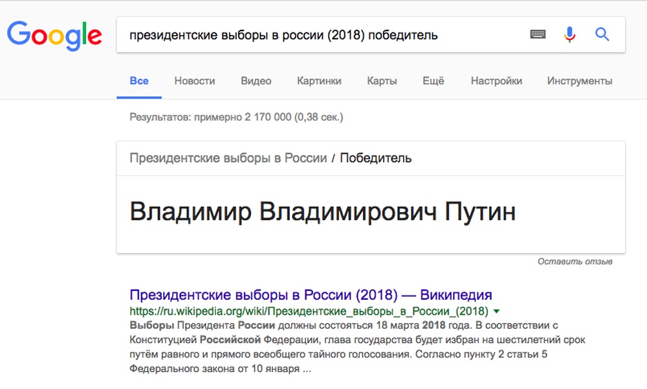Click the Google logo to return home
The width and height of the screenshot is (647, 389).
[54, 36]
